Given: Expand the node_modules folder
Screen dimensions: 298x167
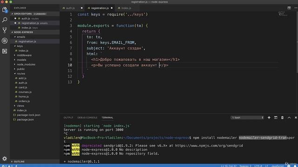Looking at the screenshot, I should [26, 64].
